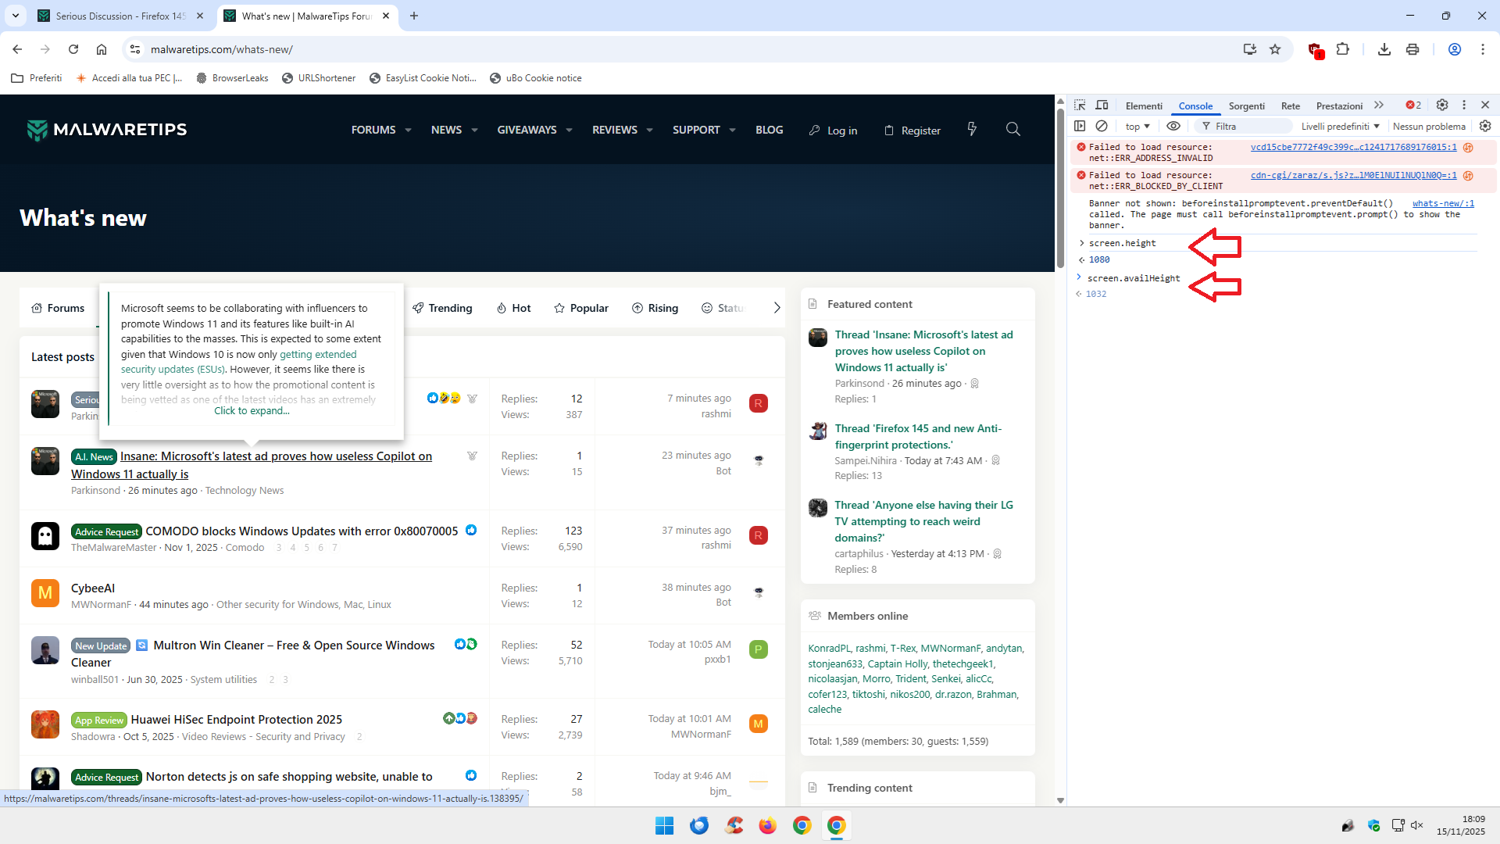The height and width of the screenshot is (844, 1500).
Task: Open the COMODO blocks Windows Updates thread
Action: (x=302, y=531)
